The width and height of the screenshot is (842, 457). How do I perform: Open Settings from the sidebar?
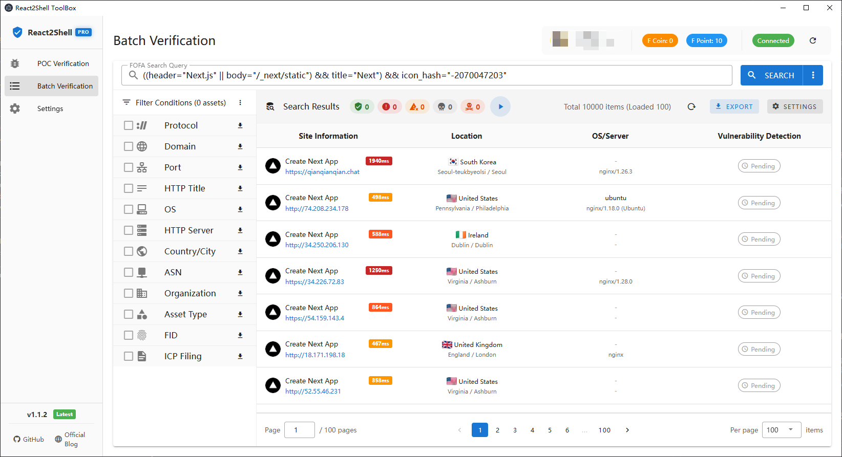click(51, 108)
